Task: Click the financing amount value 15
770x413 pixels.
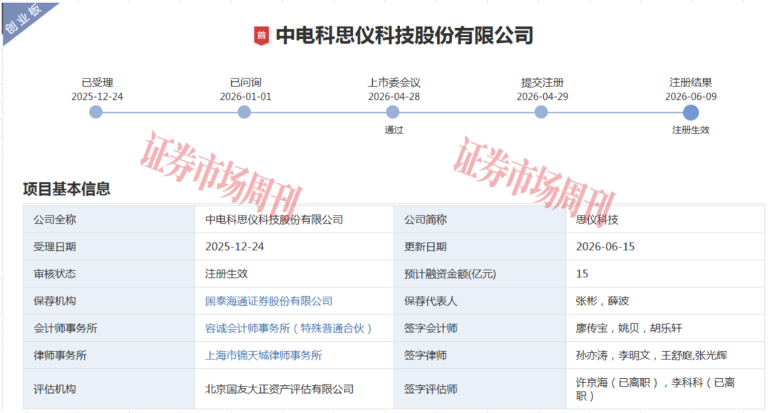Action: click(x=582, y=273)
